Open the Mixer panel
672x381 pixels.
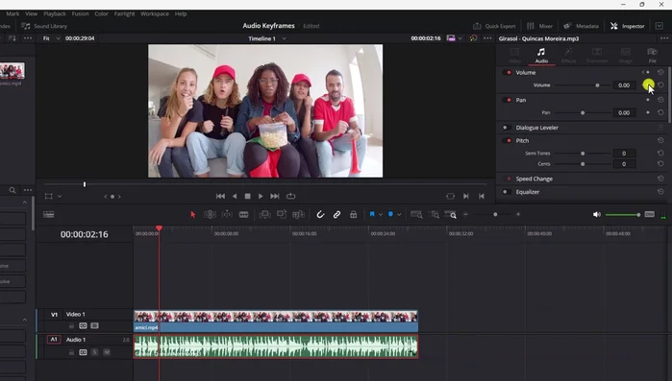point(539,26)
